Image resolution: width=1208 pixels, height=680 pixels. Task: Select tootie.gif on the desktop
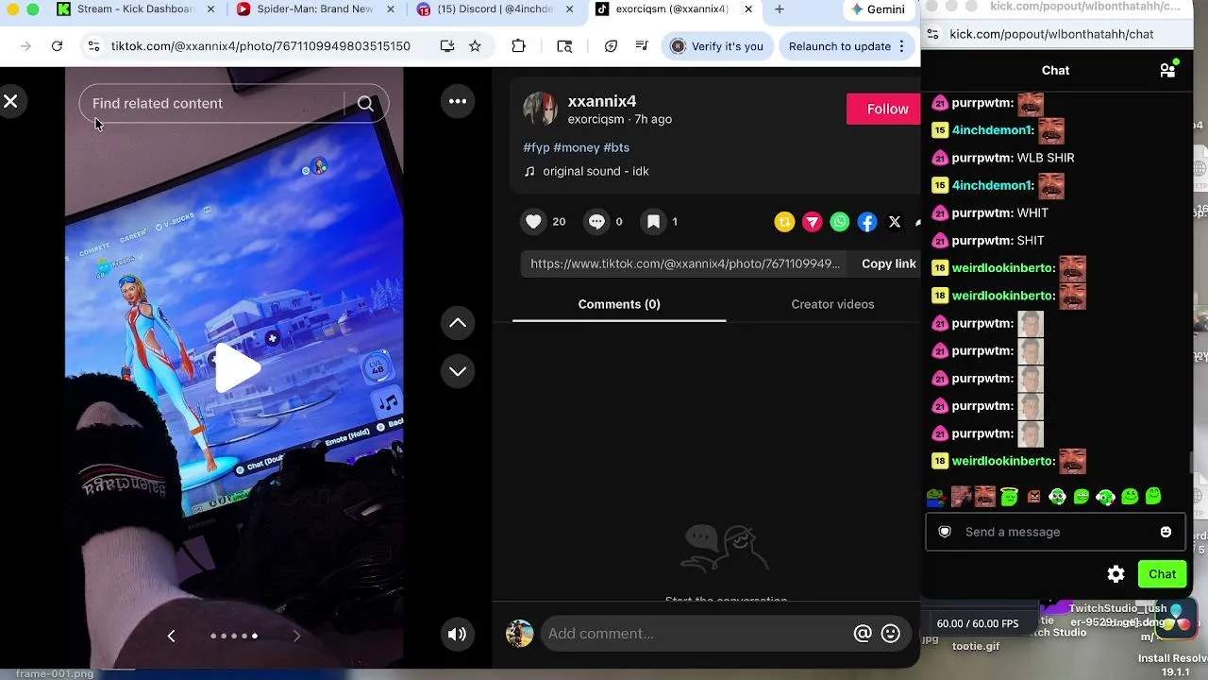click(975, 647)
